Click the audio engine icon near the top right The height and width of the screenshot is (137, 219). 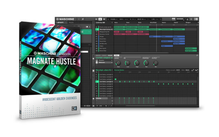point(191,19)
